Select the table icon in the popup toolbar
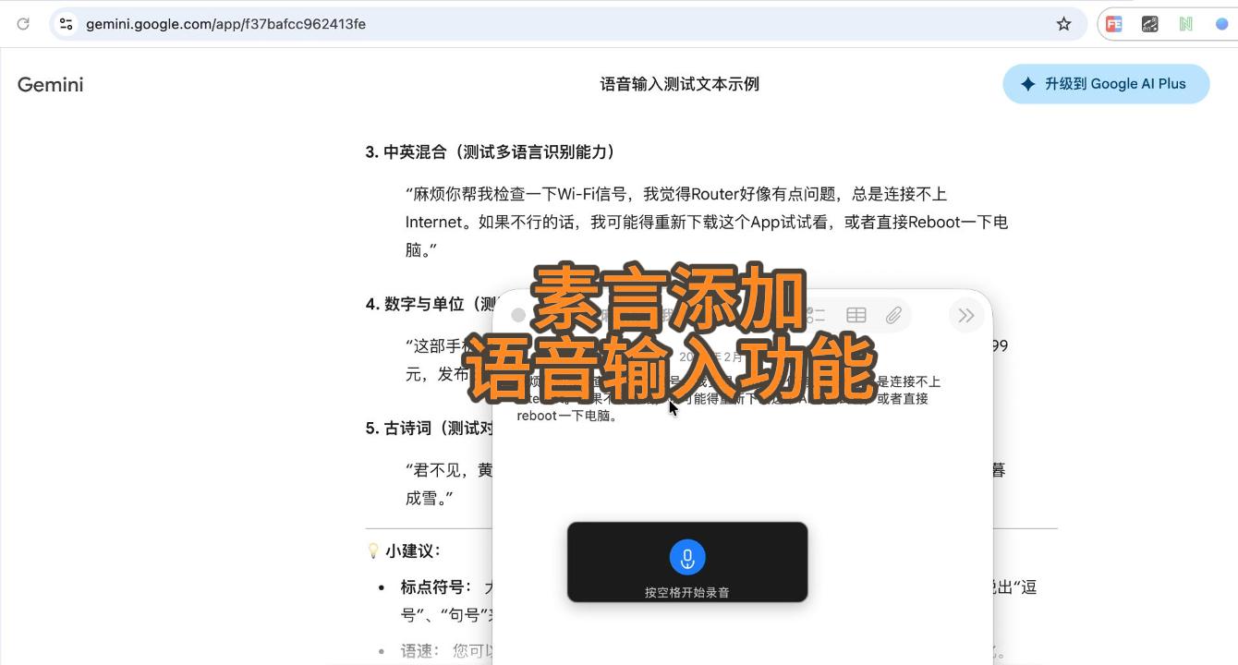1238x665 pixels. tap(856, 314)
